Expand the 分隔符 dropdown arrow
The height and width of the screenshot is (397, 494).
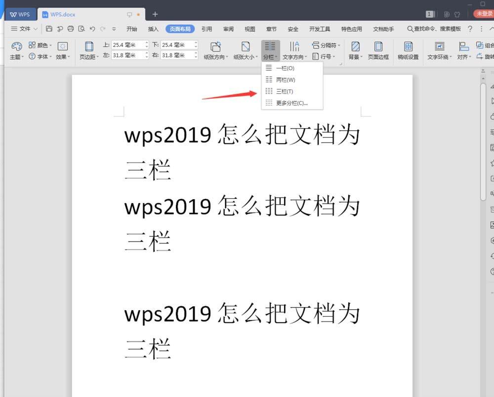[x=338, y=45]
